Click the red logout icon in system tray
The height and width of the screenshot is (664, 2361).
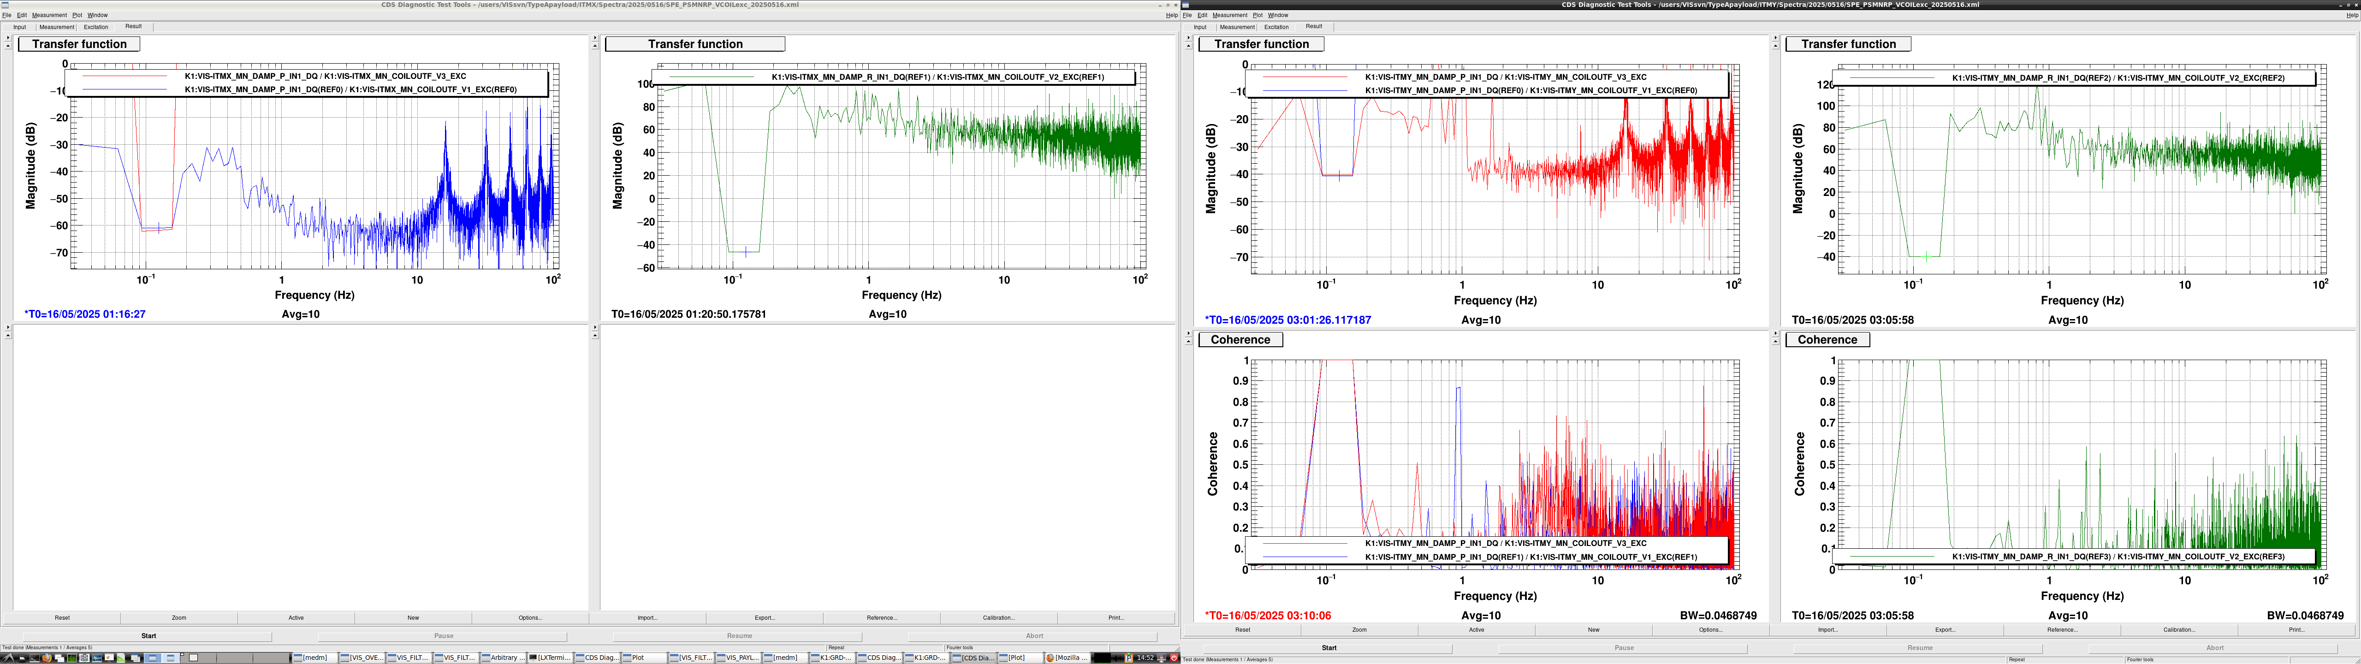point(1174,658)
